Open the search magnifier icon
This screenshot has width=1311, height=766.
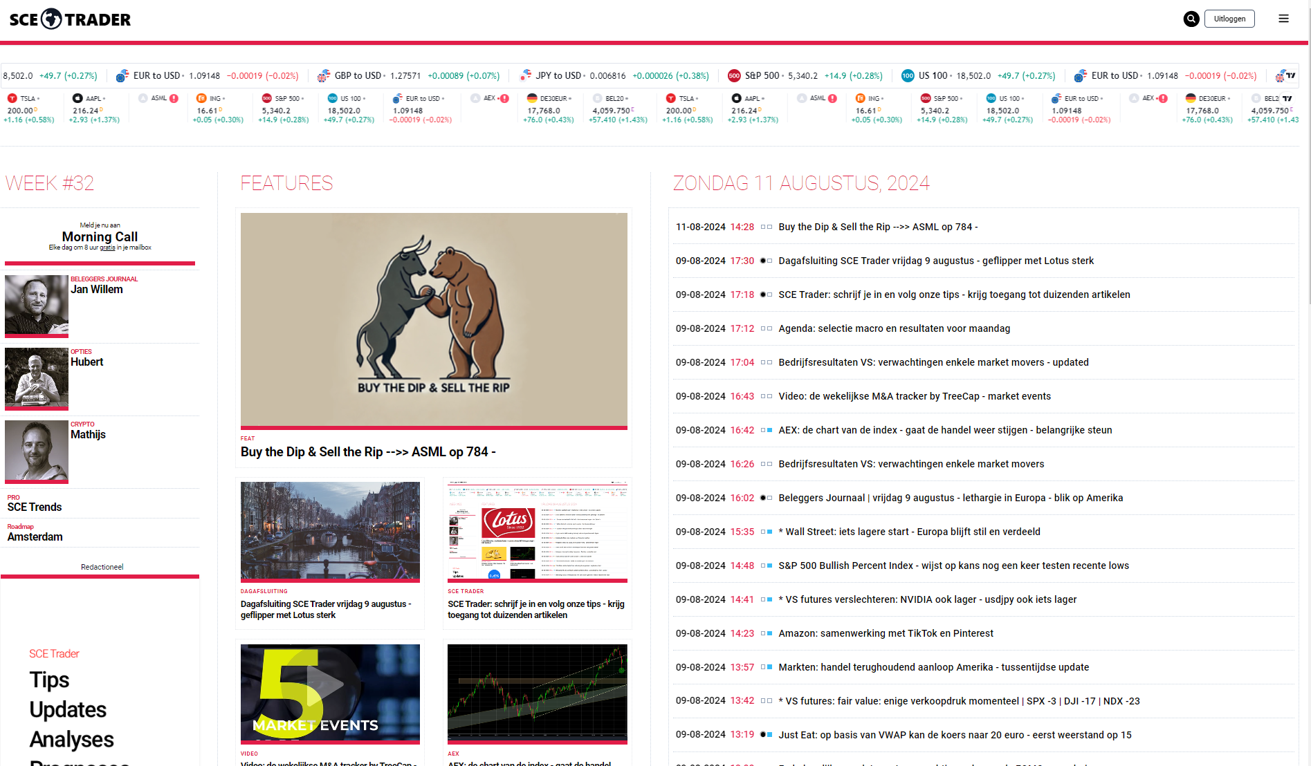coord(1191,19)
